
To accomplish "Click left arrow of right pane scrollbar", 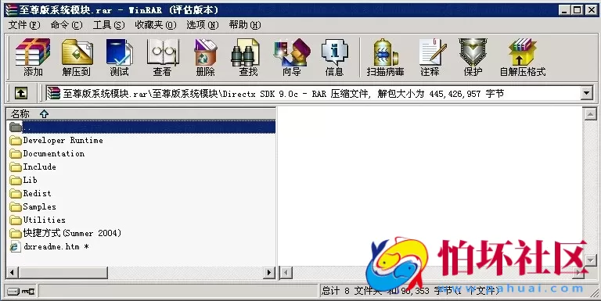I will (286, 273).
